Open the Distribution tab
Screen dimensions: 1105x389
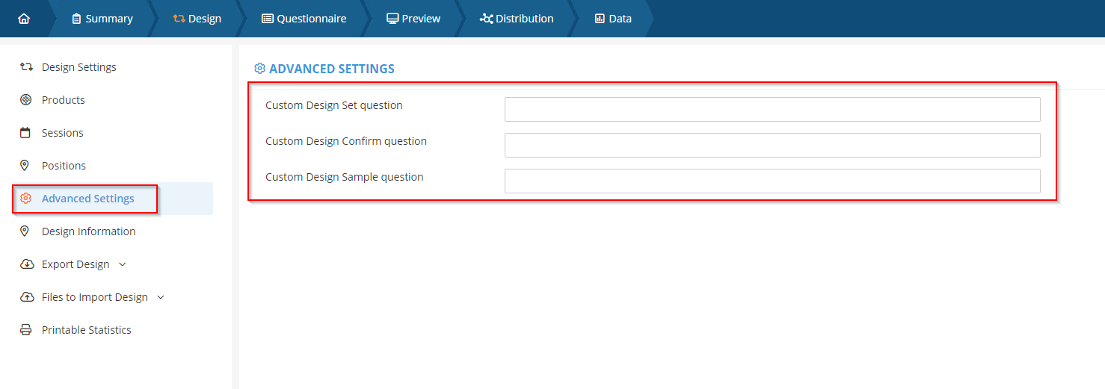pyautogui.click(x=517, y=19)
